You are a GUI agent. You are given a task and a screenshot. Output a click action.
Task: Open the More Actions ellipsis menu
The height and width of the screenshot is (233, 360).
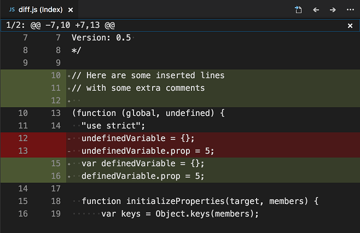click(350, 10)
